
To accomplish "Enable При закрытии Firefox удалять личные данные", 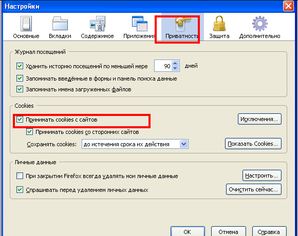I will (20, 176).
